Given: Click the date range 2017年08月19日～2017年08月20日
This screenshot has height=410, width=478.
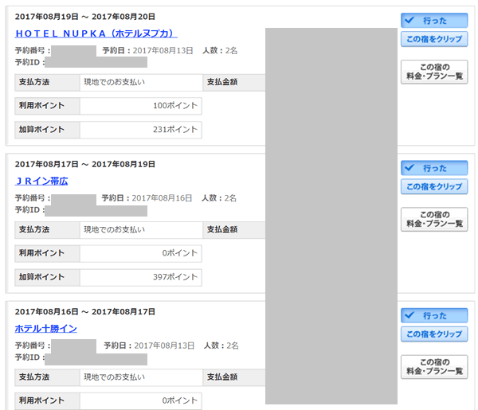Looking at the screenshot, I should point(85,17).
